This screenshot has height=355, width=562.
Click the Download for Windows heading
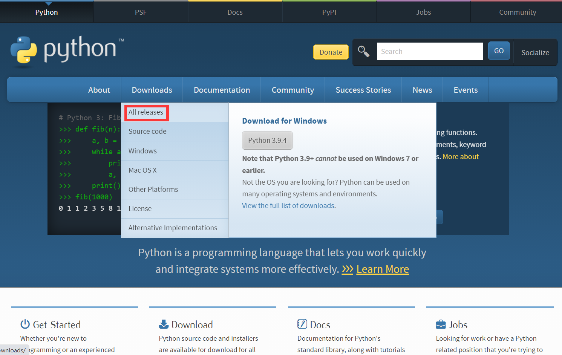click(285, 121)
